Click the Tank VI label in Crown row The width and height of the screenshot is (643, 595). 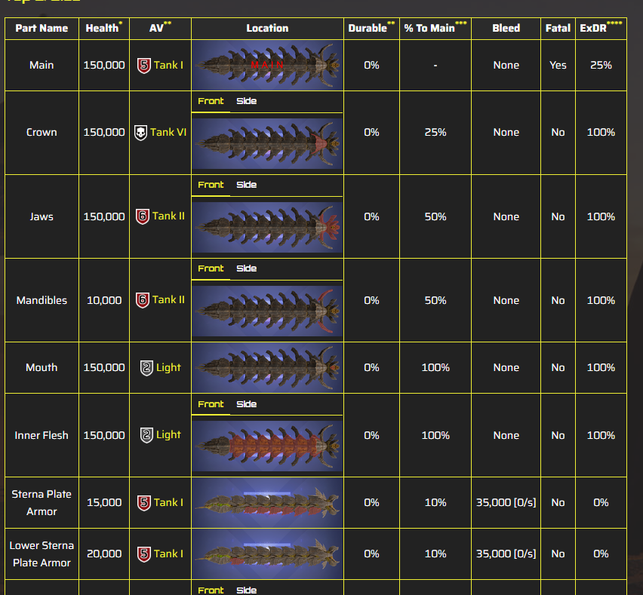pyautogui.click(x=168, y=133)
